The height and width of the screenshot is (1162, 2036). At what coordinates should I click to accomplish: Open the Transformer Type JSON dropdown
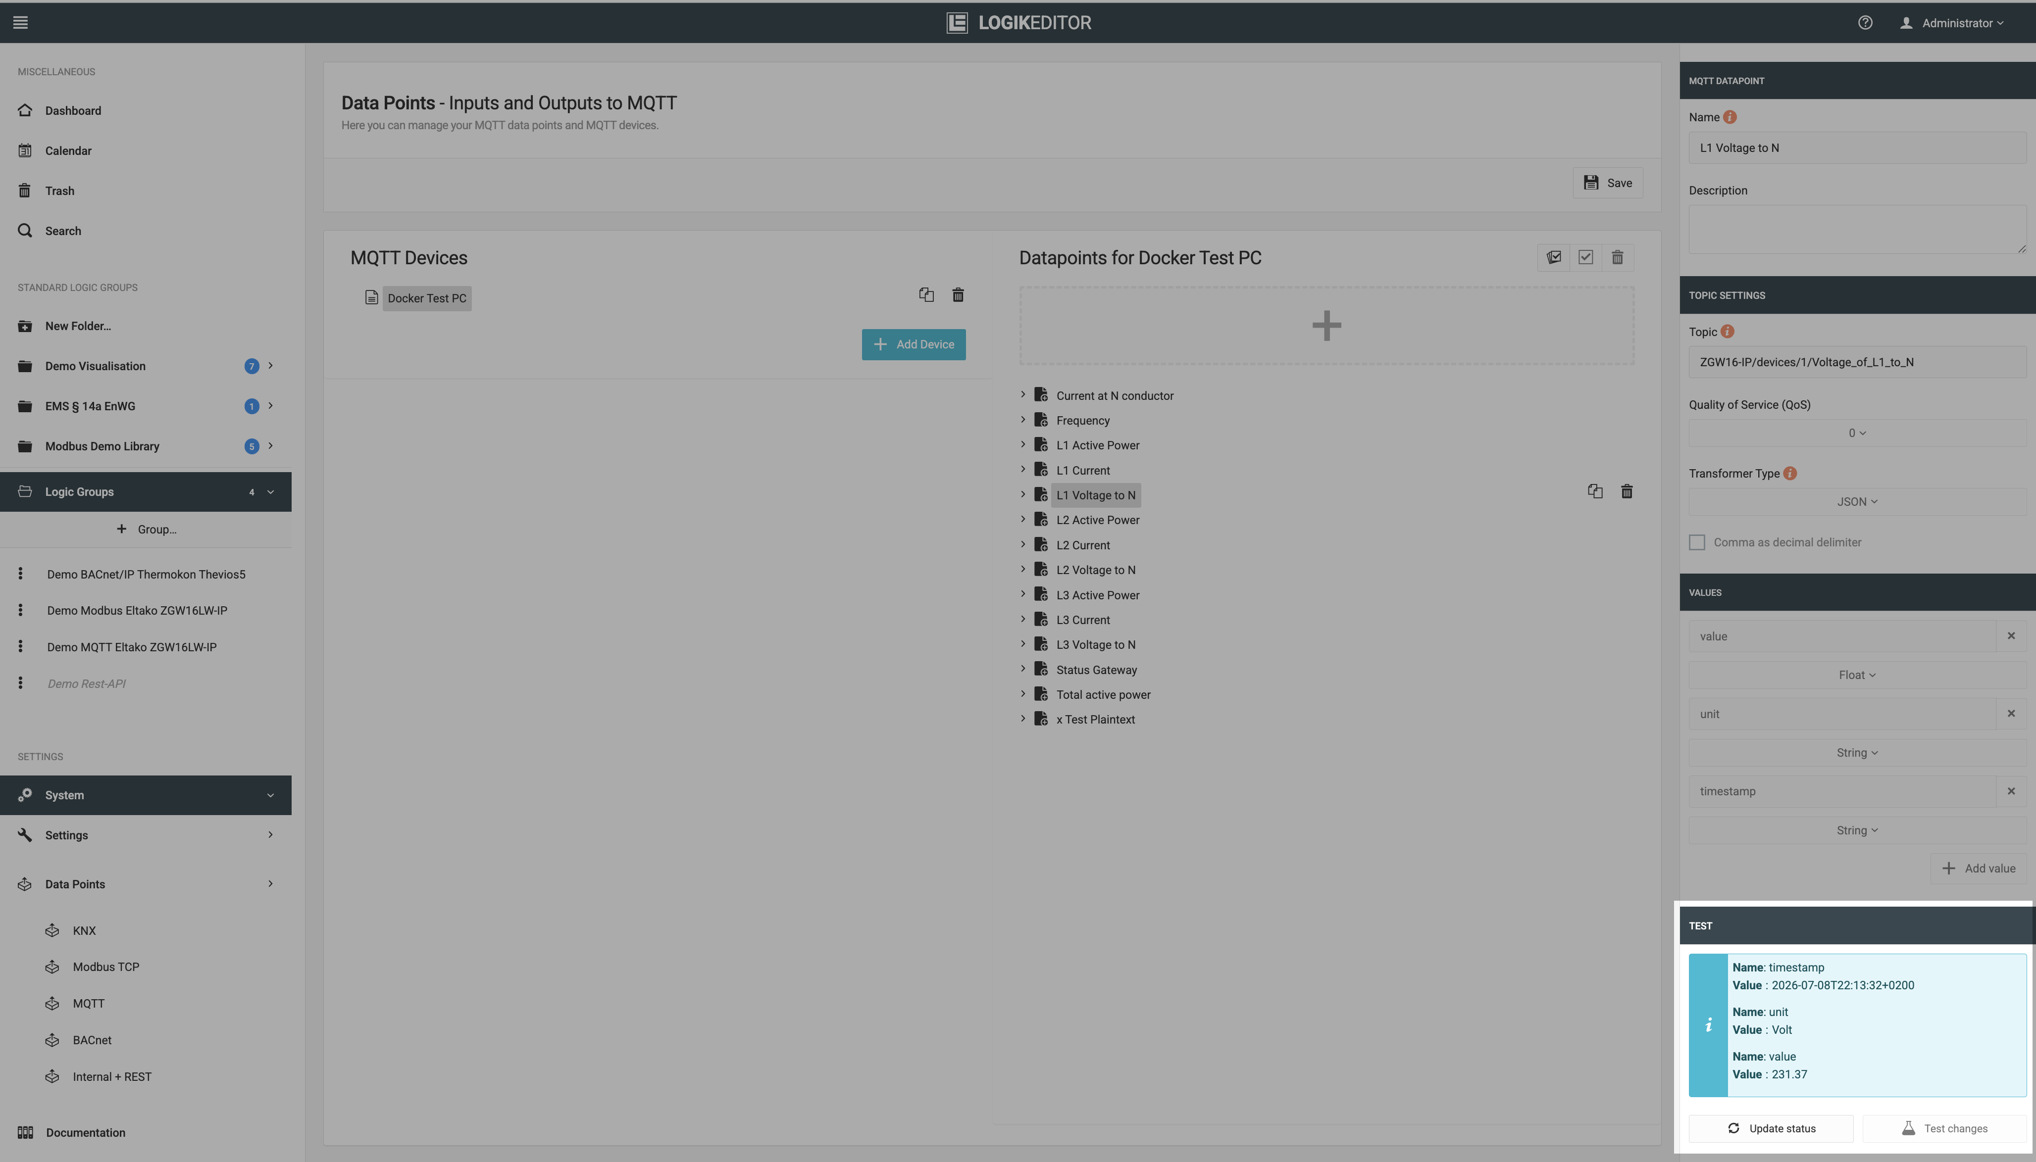point(1856,502)
